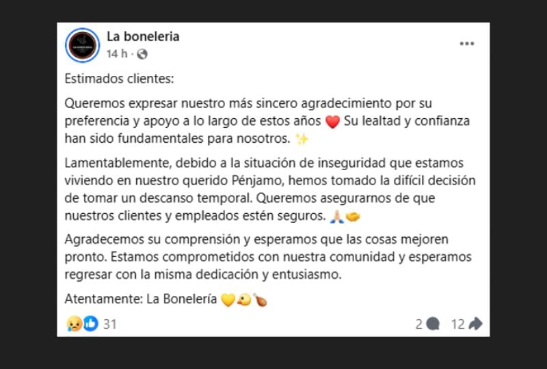This screenshot has height=369, width=547.
Task: Click the red heart emoji in text
Action: click(x=333, y=123)
